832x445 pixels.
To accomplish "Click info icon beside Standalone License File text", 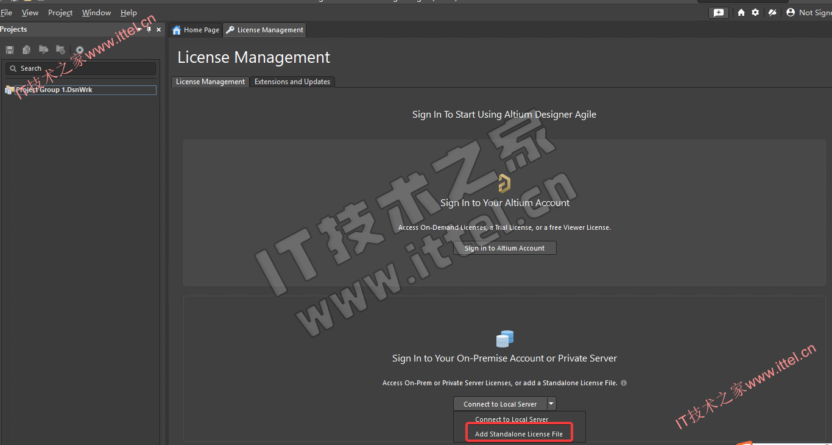I will coord(624,383).
